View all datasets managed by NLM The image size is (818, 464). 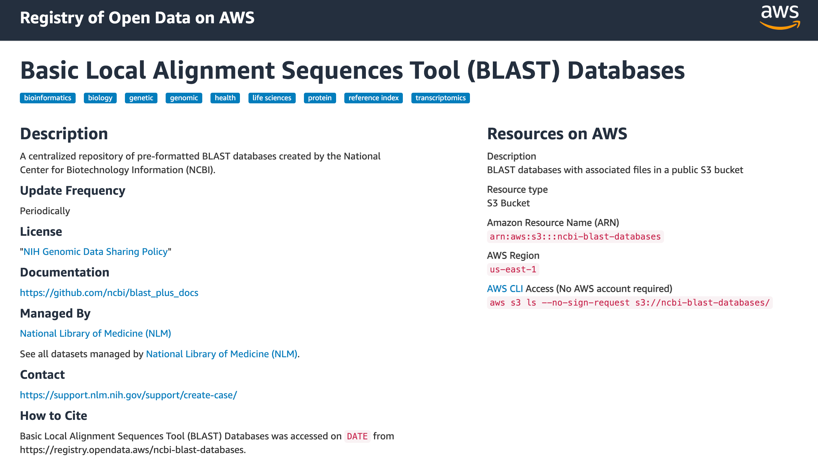[221, 354]
